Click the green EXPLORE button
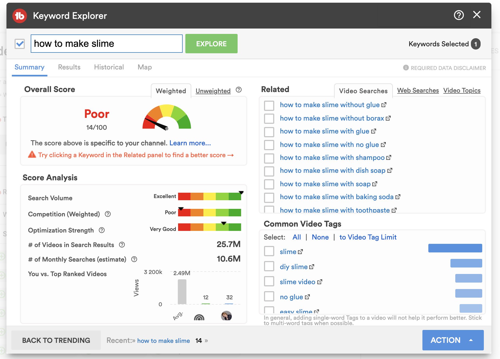500x359 pixels. [x=211, y=44]
